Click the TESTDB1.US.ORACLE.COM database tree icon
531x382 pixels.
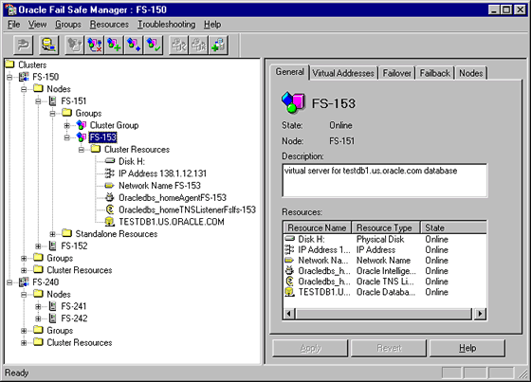(110, 222)
